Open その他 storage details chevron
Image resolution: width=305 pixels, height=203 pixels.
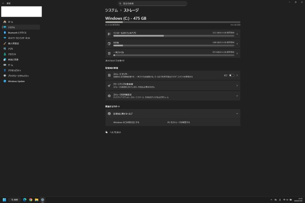click(x=237, y=44)
